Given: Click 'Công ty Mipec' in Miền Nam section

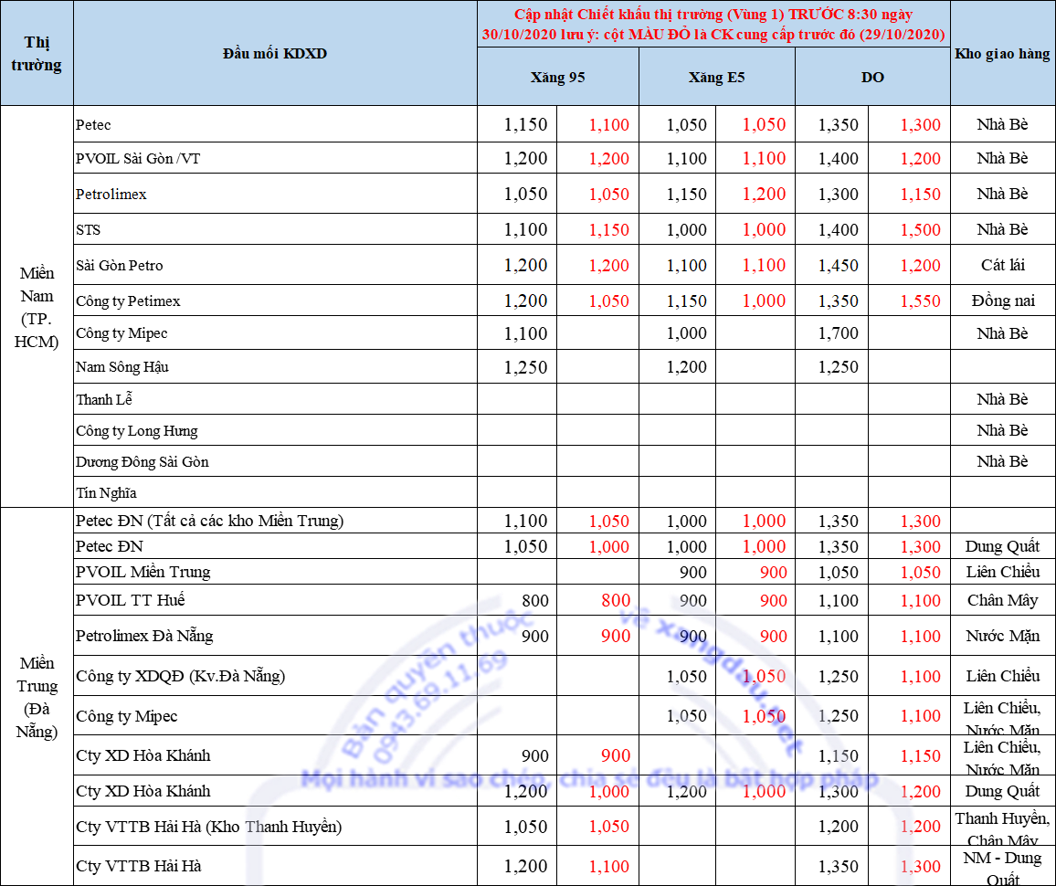Looking at the screenshot, I should (x=275, y=332).
